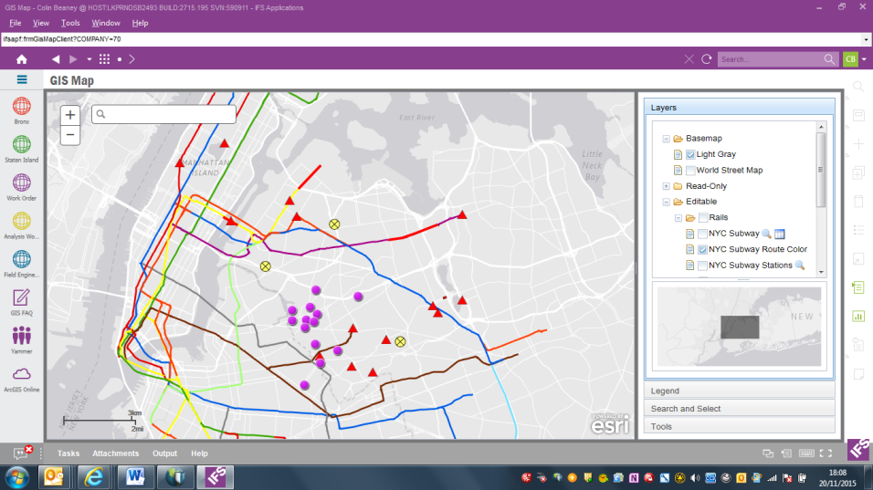This screenshot has height=490, width=873.
Task: Collapse the Editable folder
Action: [x=666, y=202]
